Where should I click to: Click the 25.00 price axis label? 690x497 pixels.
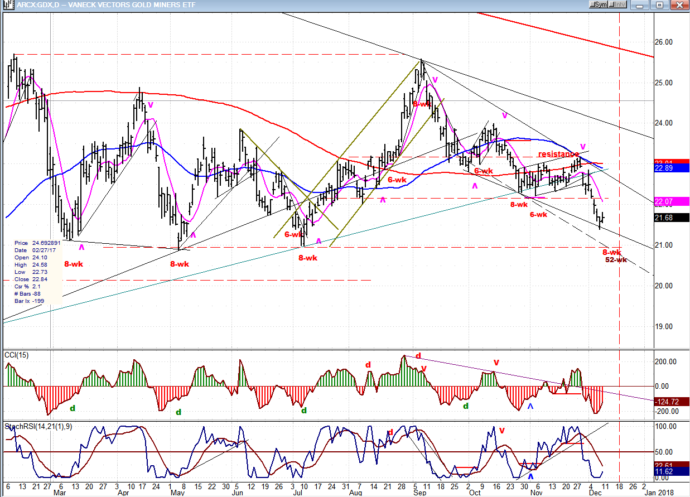click(x=664, y=83)
